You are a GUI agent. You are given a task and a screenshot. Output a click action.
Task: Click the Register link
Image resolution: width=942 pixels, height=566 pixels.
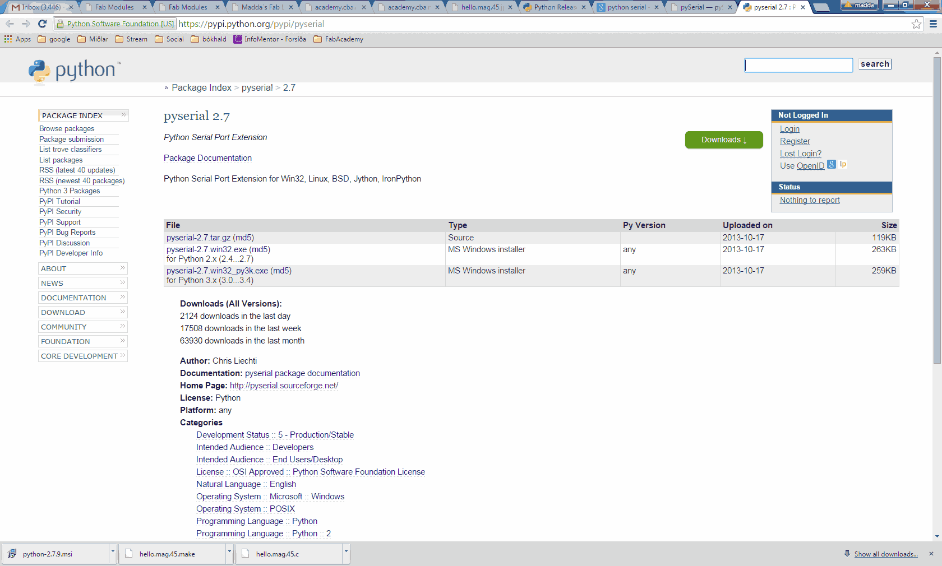pos(795,141)
